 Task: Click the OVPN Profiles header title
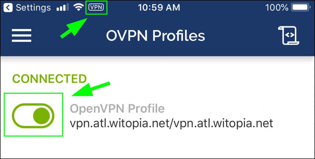coord(155,36)
